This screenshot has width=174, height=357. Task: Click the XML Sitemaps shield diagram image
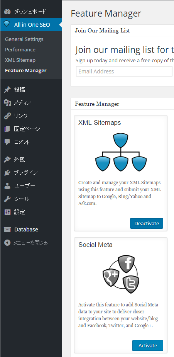(121, 152)
